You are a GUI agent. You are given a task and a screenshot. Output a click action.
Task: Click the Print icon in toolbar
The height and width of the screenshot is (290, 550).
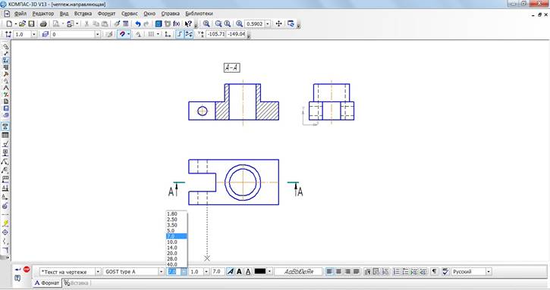pos(43,23)
